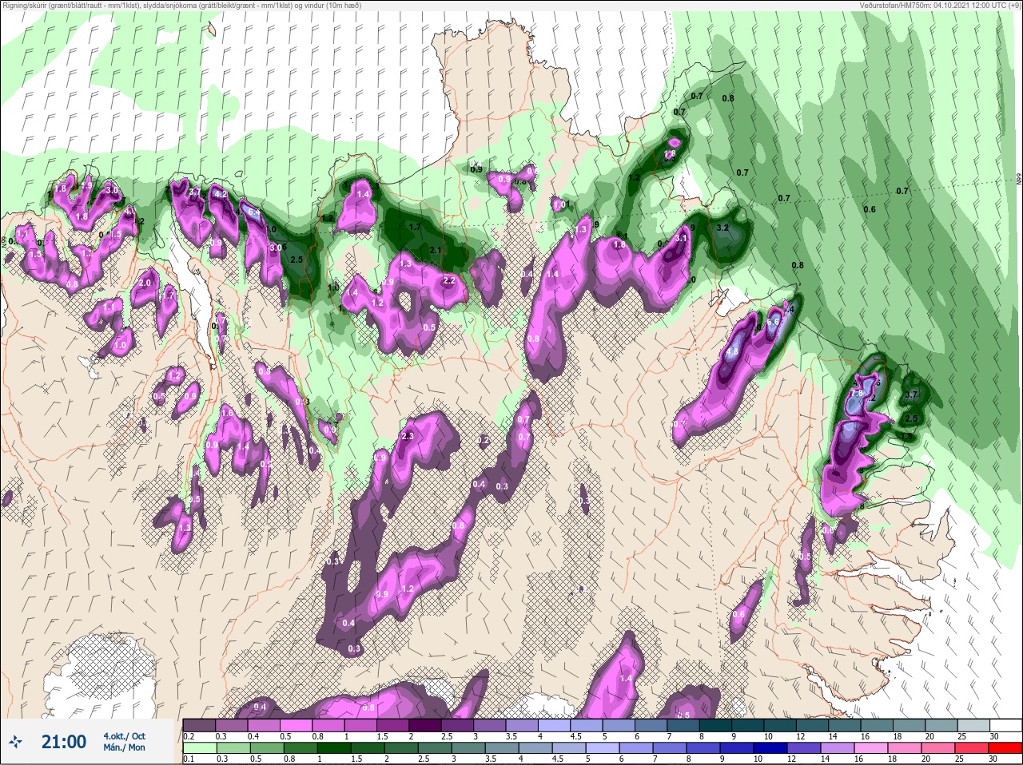Viewport: 1023px width, 765px height.
Task: Select the navy blue 10 rain legend swatch
Action: (x=771, y=749)
